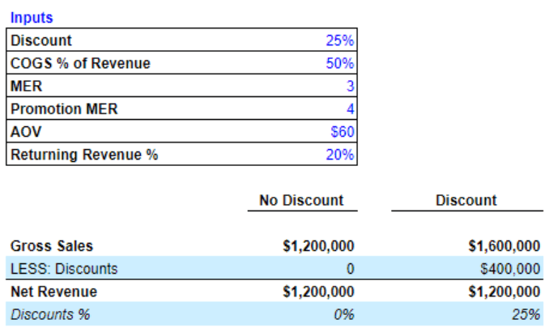Screen dimensions: 549x332
Task: Select the Net Revenue row label
Action: (x=53, y=292)
